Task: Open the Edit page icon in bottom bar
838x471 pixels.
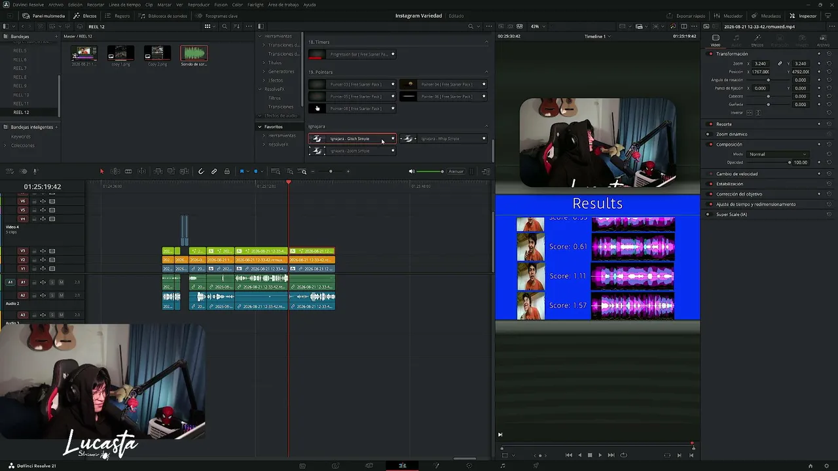Action: (403, 466)
